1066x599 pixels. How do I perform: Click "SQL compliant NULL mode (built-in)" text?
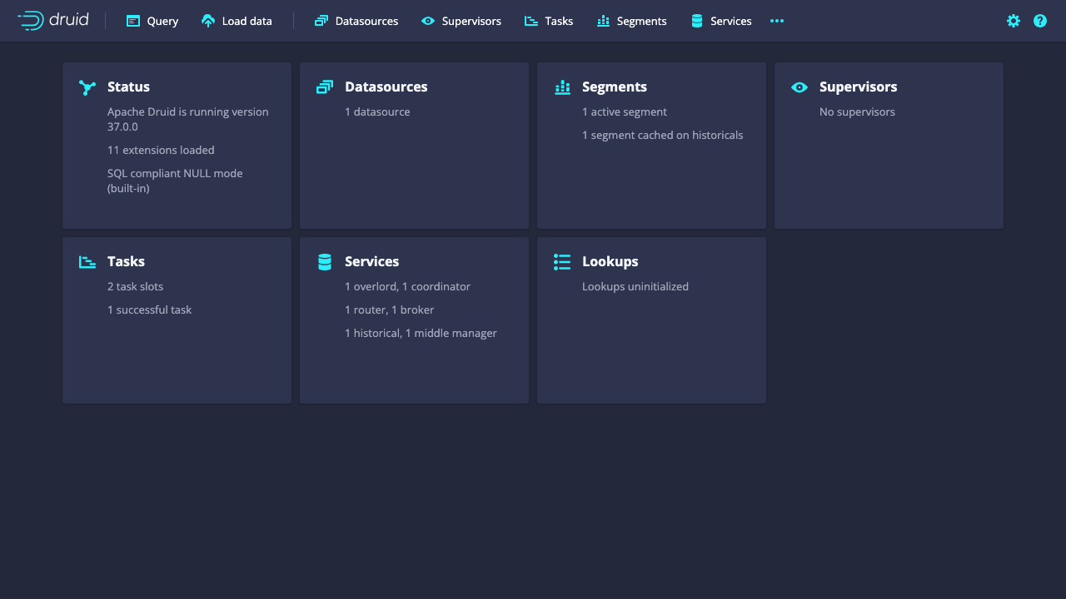175,181
